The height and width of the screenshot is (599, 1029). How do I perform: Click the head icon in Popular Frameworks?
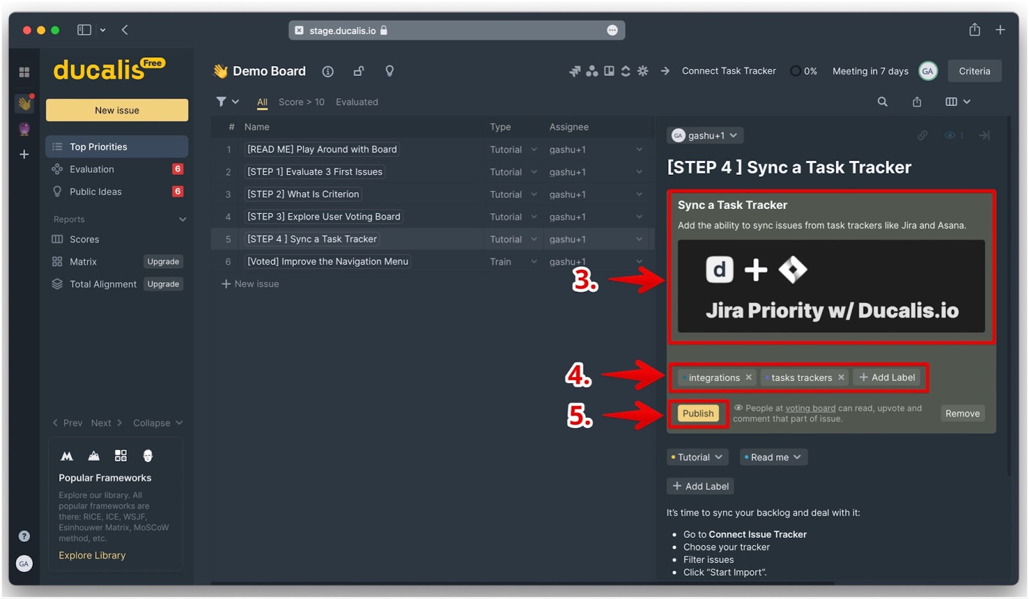tap(148, 456)
